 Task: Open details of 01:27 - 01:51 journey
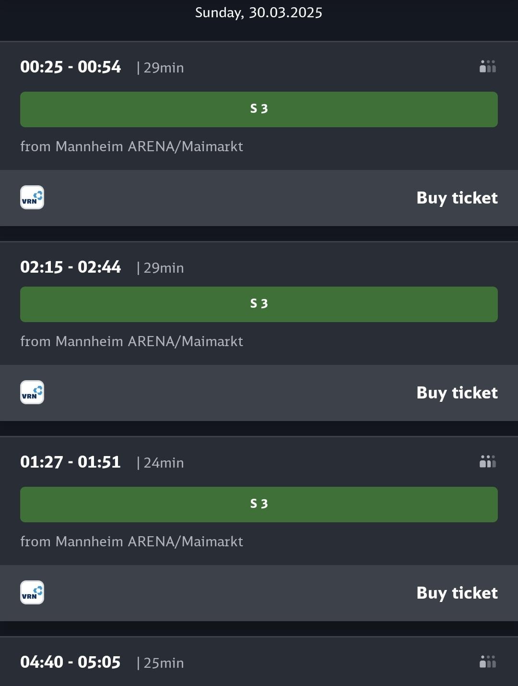click(259, 501)
